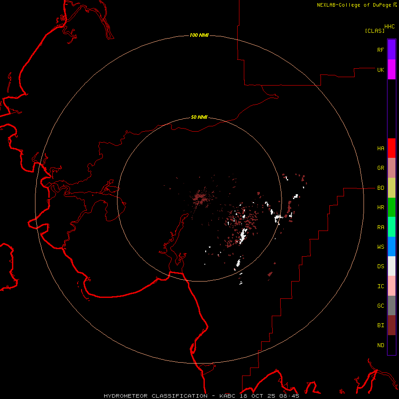This screenshot has width=399, height=399.
Task: Click the UK magenta legend swatch
Action: click(391, 70)
